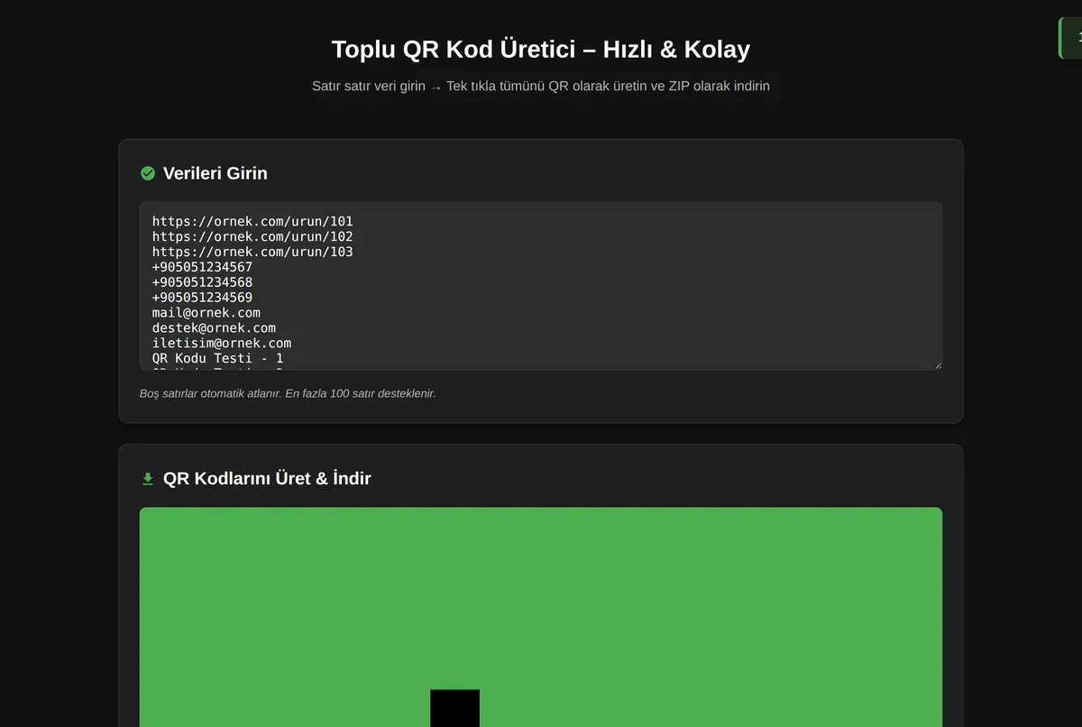The width and height of the screenshot is (1082, 727).
Task: Place cursor on line https://ornek.com/urun/103
Action: (x=252, y=252)
